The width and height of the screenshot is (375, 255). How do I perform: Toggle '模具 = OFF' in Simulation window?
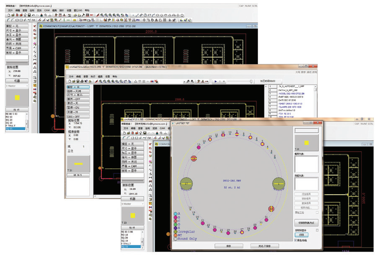click(78, 99)
